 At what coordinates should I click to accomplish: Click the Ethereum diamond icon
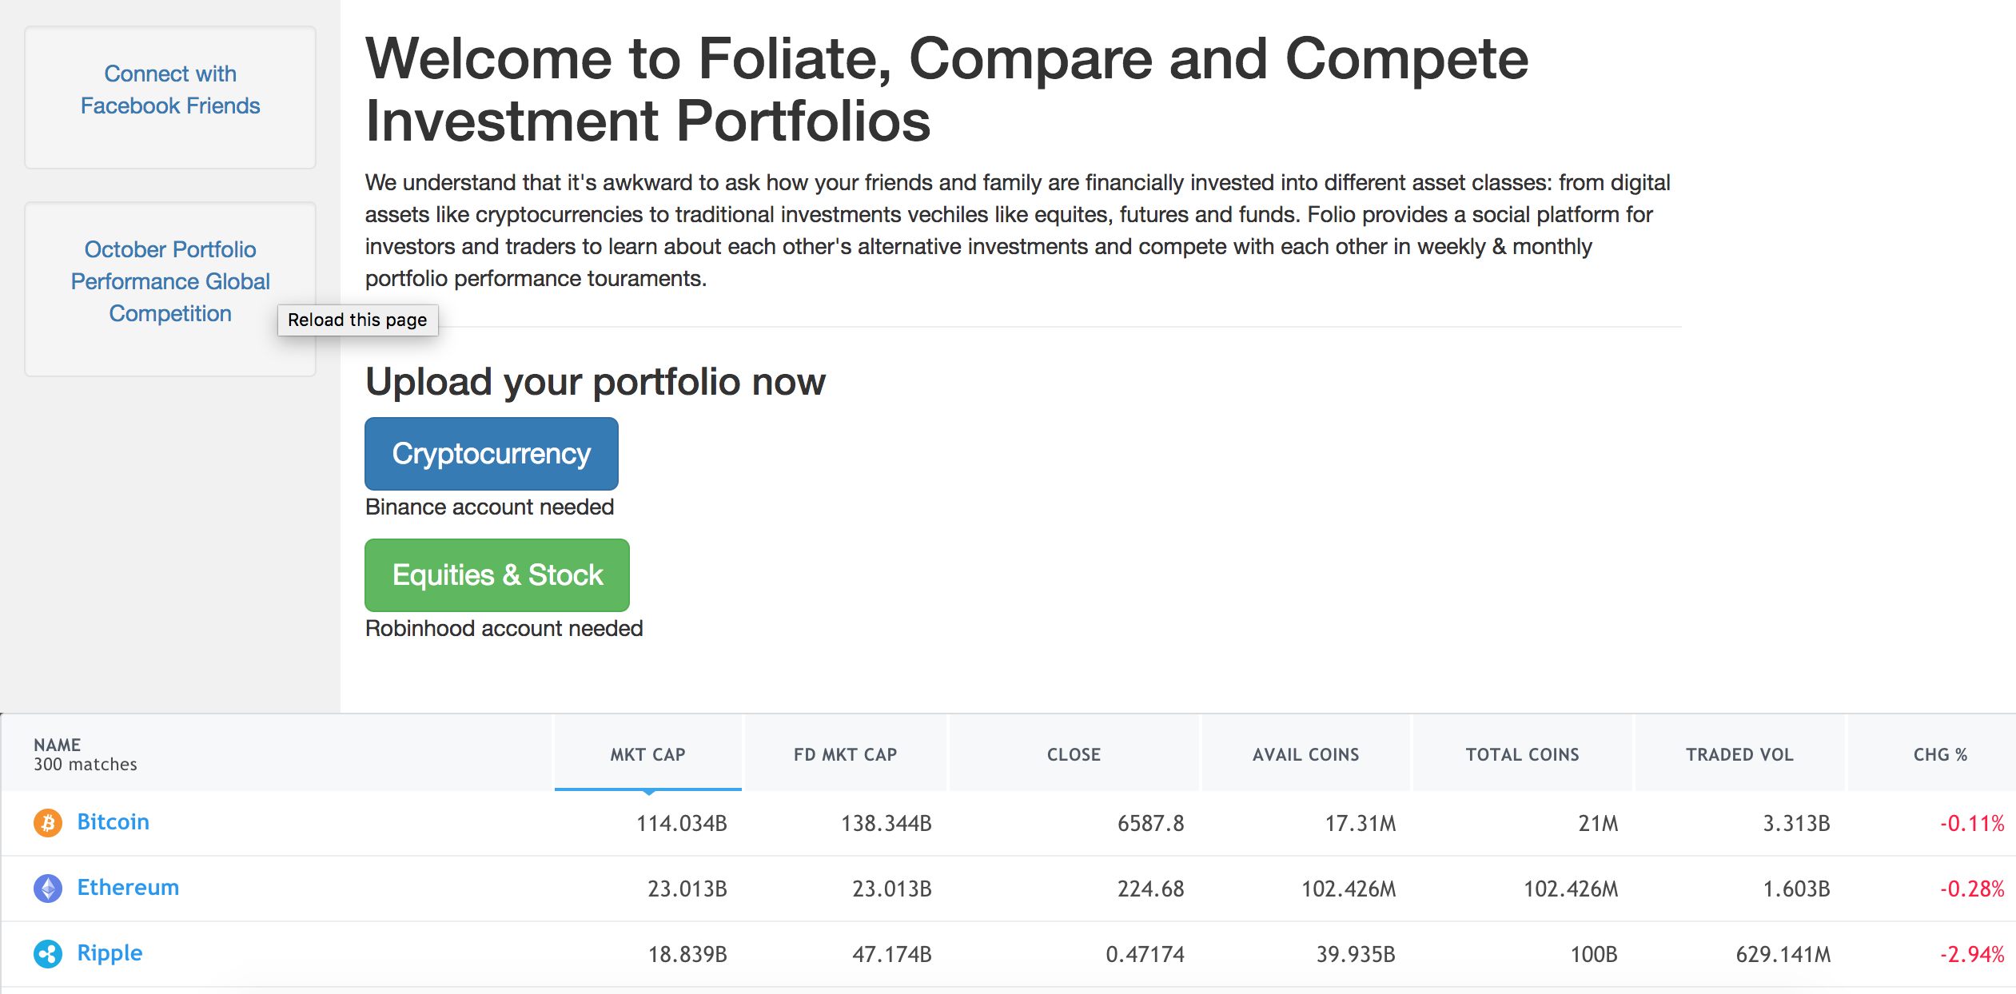pos(48,888)
